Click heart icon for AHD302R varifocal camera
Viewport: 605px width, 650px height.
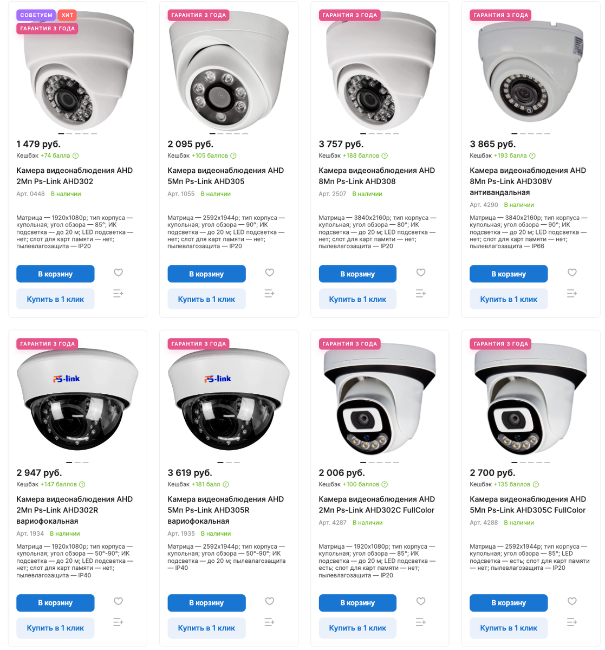tap(118, 601)
